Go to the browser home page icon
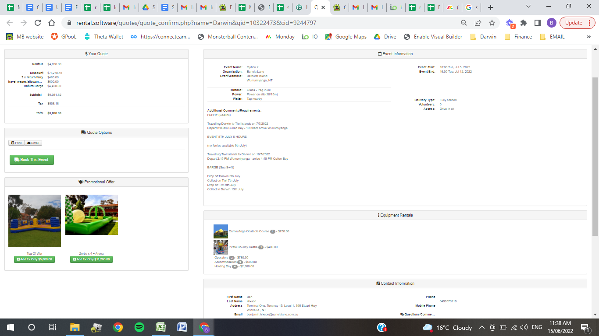599x336 pixels. click(52, 23)
